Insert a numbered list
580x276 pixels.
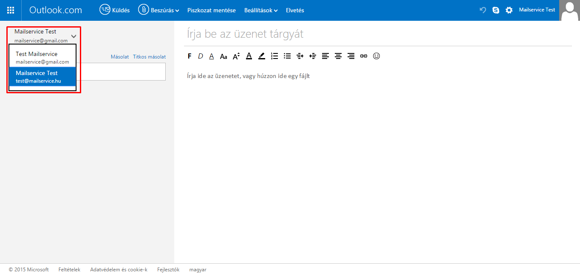pyautogui.click(x=274, y=56)
